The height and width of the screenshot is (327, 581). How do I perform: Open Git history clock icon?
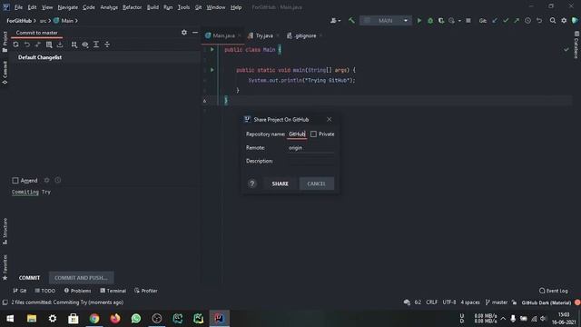tap(527, 21)
